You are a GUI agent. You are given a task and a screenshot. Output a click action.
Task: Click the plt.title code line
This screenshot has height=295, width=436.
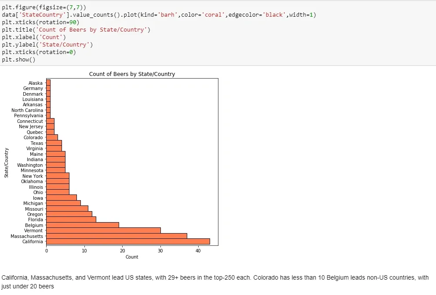76,30
